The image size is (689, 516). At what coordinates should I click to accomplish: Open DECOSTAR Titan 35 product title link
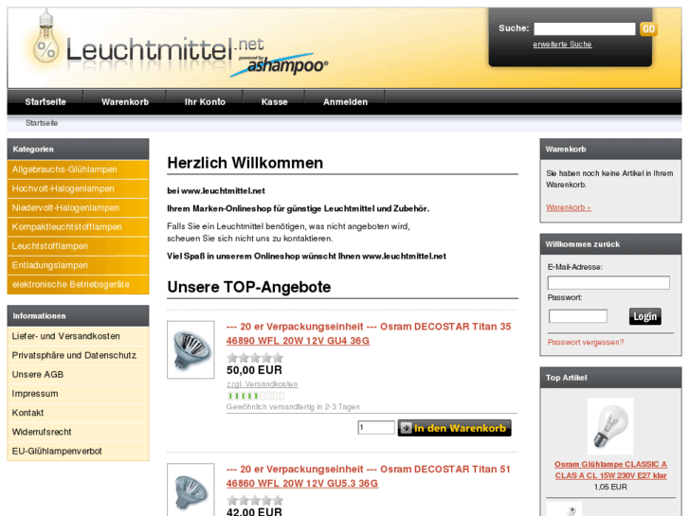coord(369,334)
